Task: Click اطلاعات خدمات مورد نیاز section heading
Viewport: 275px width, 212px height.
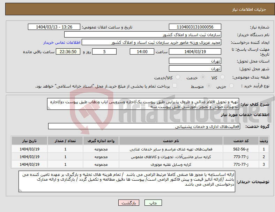Action: [245, 115]
